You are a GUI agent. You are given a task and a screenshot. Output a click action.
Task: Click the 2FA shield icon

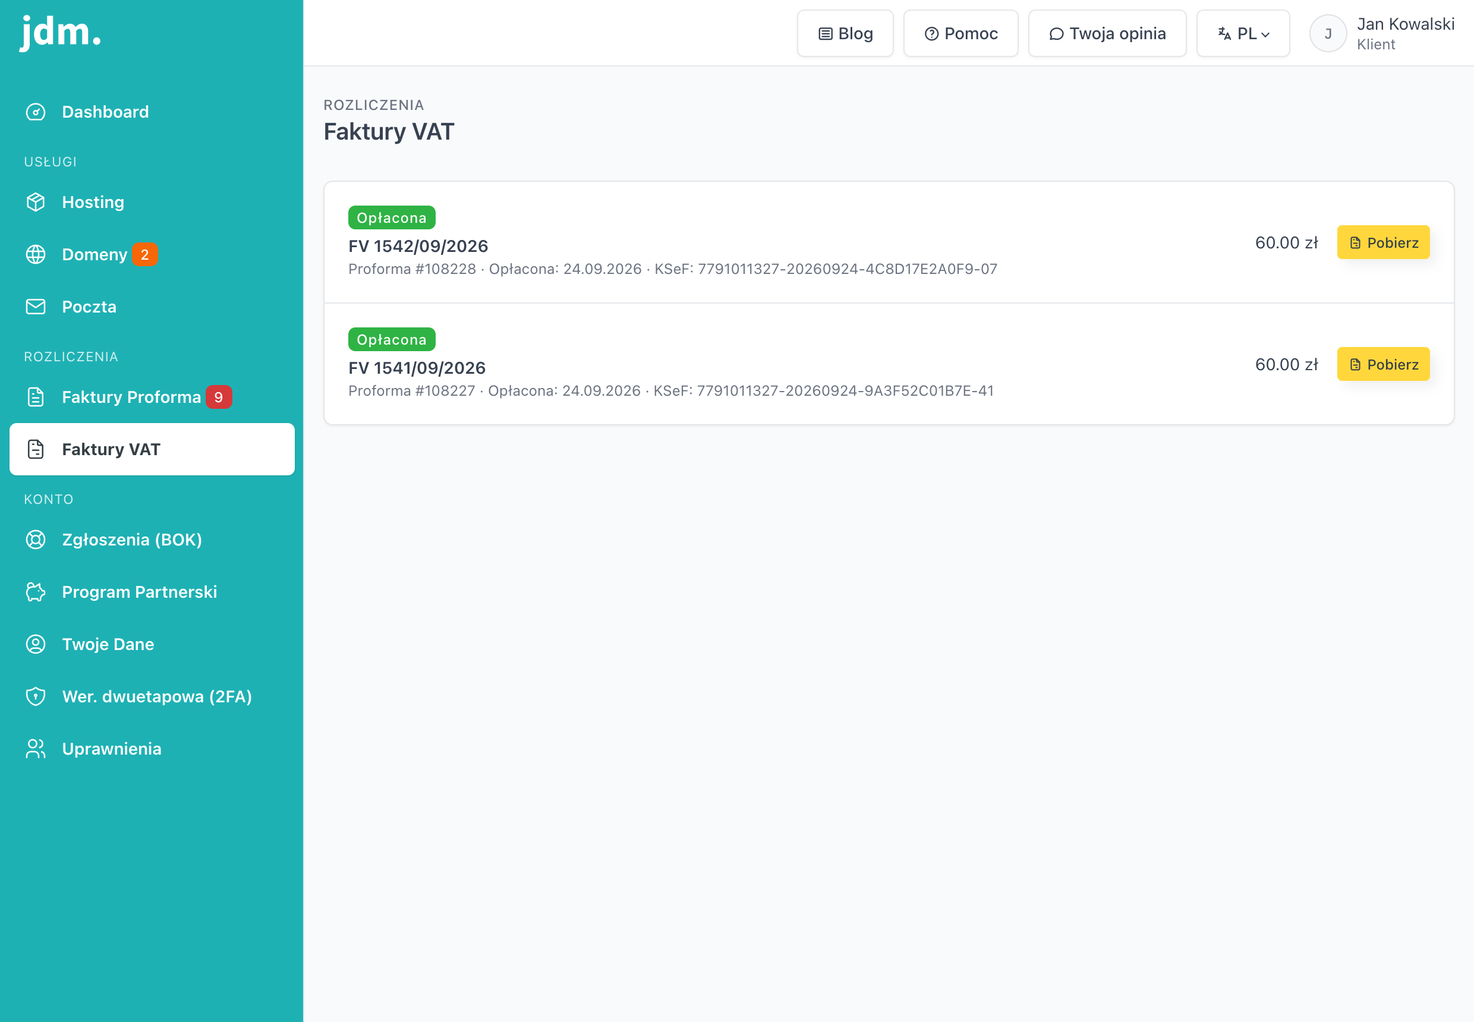click(36, 696)
